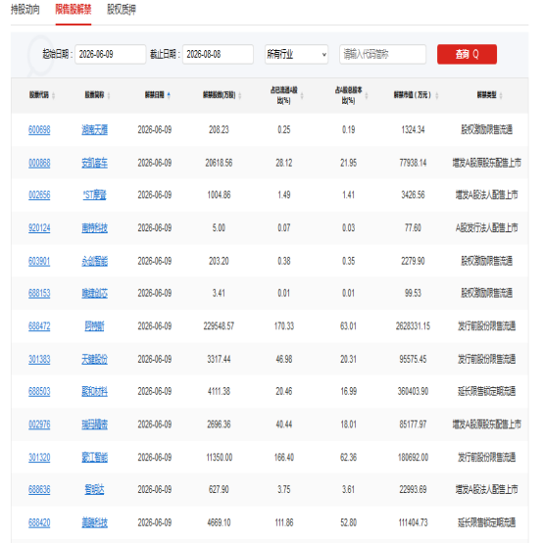Select the 限售股解禁 tab
Image resolution: width=543 pixels, height=544 pixels.
pos(74,10)
